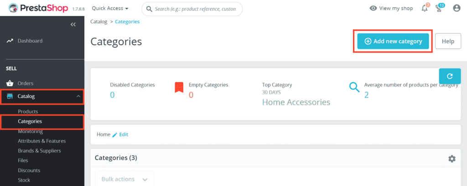Open the Bulk actions dropdown

coord(125,180)
